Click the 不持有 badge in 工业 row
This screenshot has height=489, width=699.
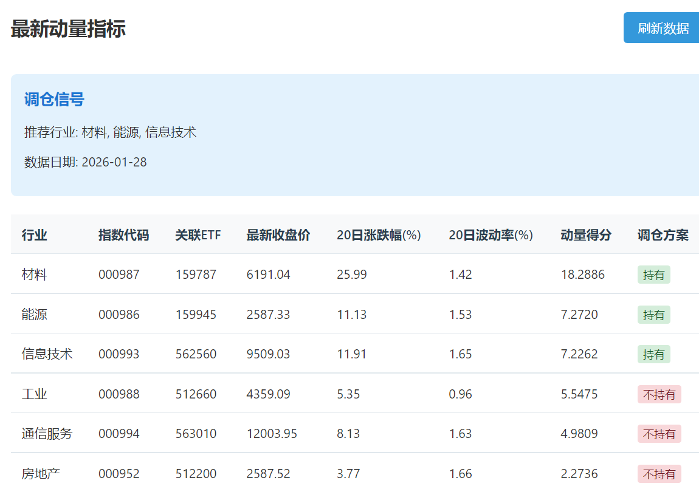click(x=659, y=394)
